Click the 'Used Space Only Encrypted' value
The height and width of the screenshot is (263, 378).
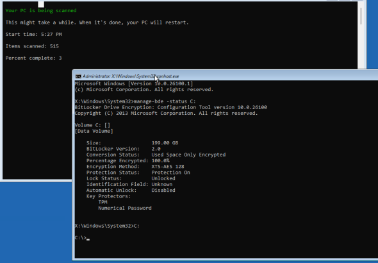click(x=188, y=155)
